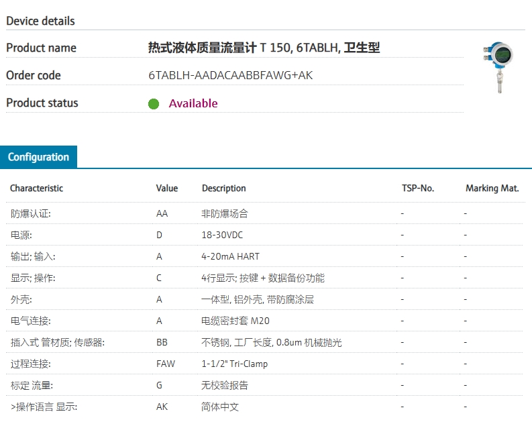Viewport: 532px width, 424px height.
Task: Select the 电源 characteristic label
Action: [21, 235]
